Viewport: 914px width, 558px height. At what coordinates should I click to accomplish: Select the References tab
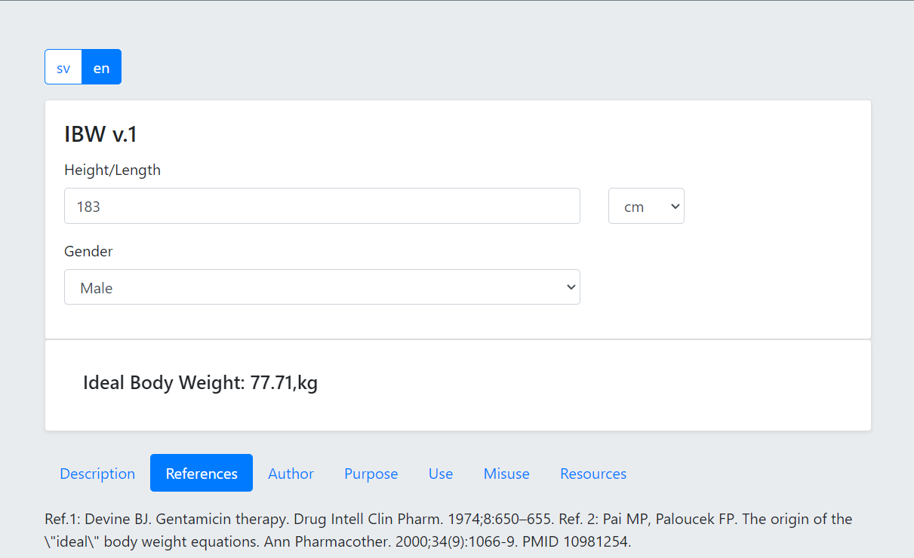pyautogui.click(x=202, y=474)
